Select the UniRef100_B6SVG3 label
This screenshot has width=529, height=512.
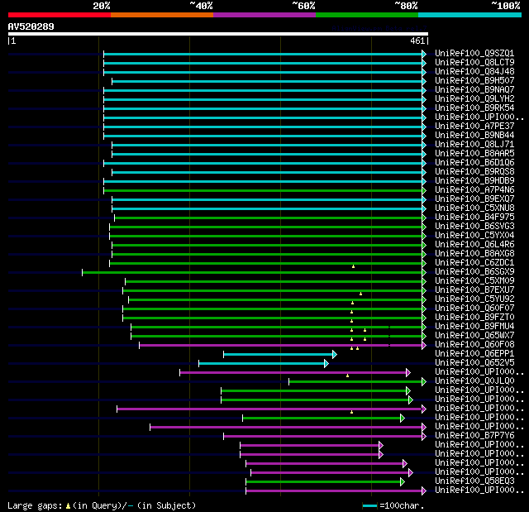474,227
